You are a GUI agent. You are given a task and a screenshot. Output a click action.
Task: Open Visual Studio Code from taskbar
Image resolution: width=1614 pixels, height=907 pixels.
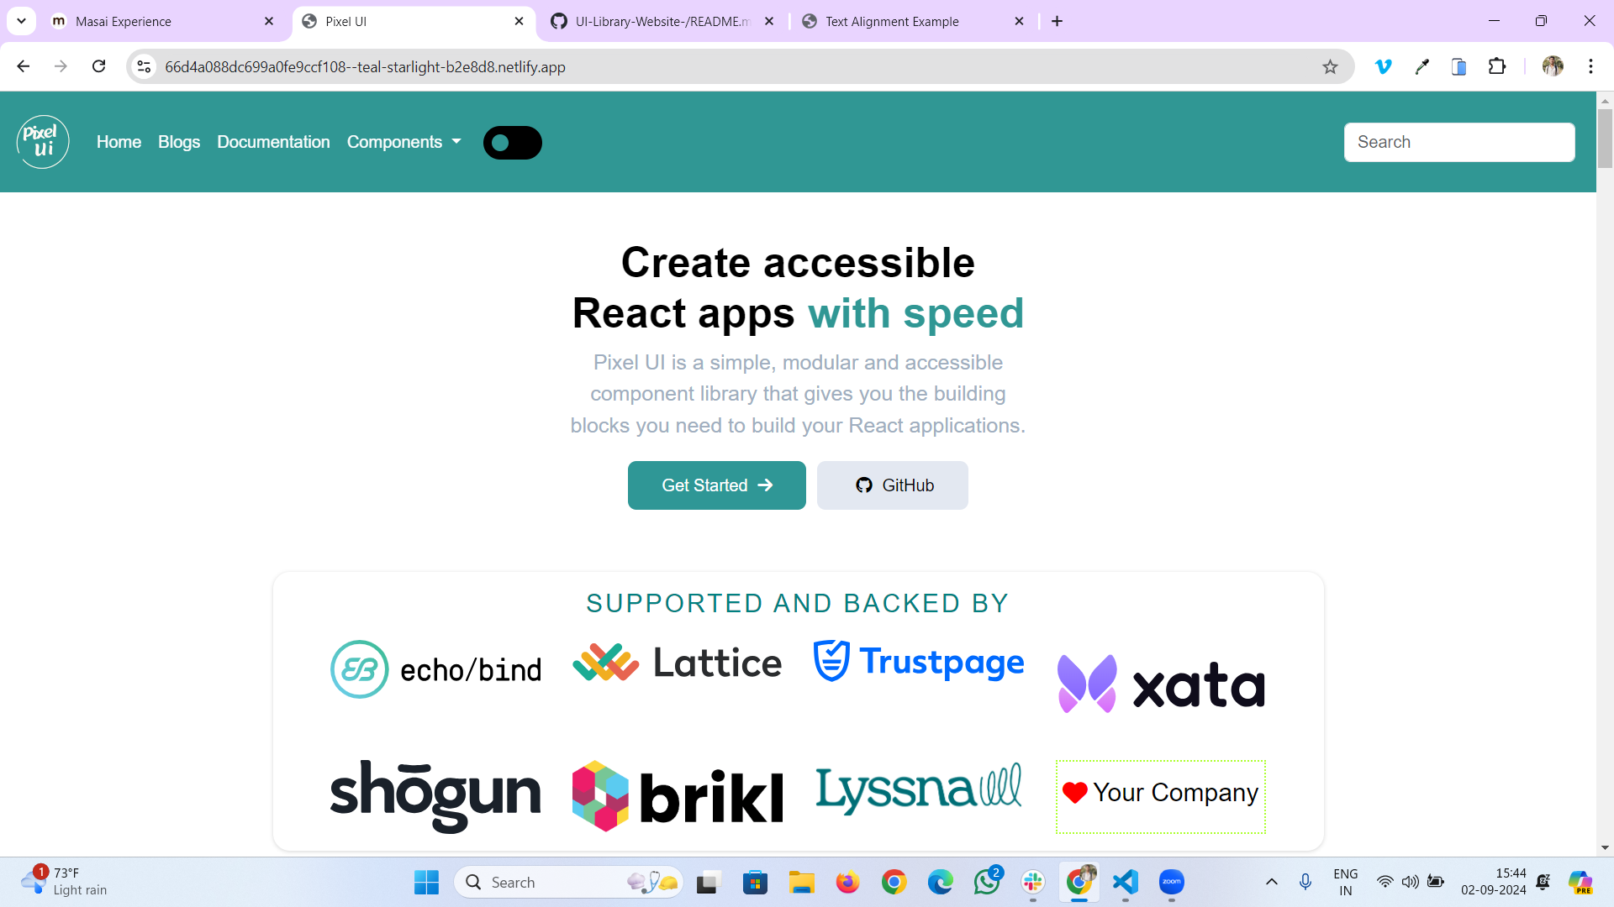[1126, 882]
